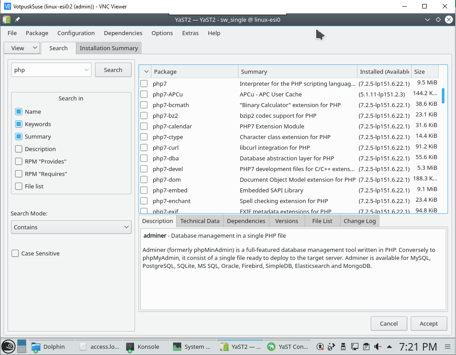
Task: Show hidden tray icons arrow
Action: pyautogui.click(x=389, y=347)
